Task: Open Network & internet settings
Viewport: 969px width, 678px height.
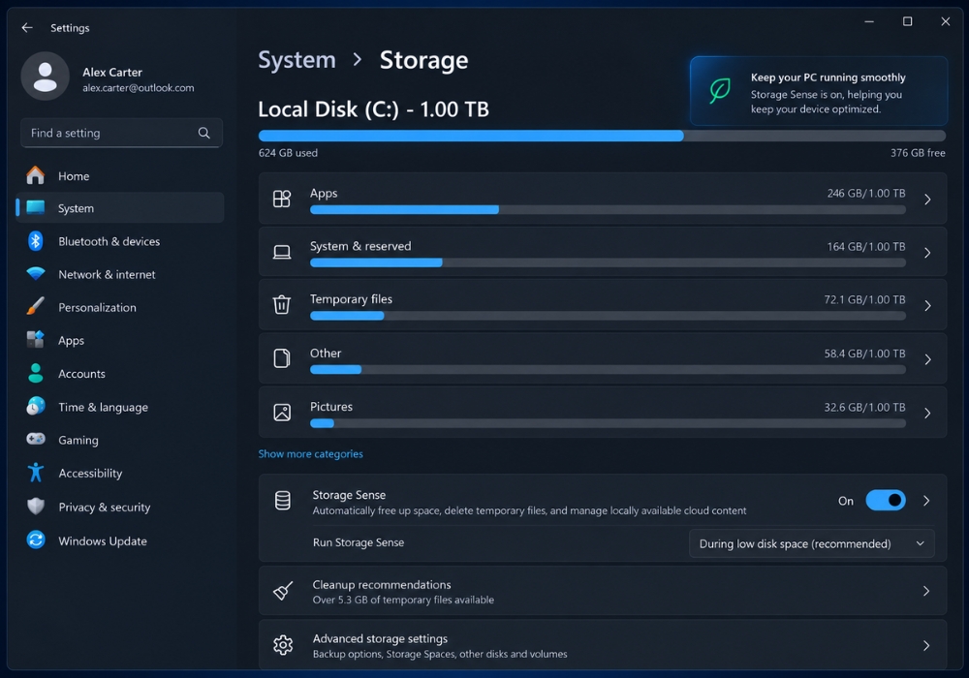Action: (x=120, y=273)
